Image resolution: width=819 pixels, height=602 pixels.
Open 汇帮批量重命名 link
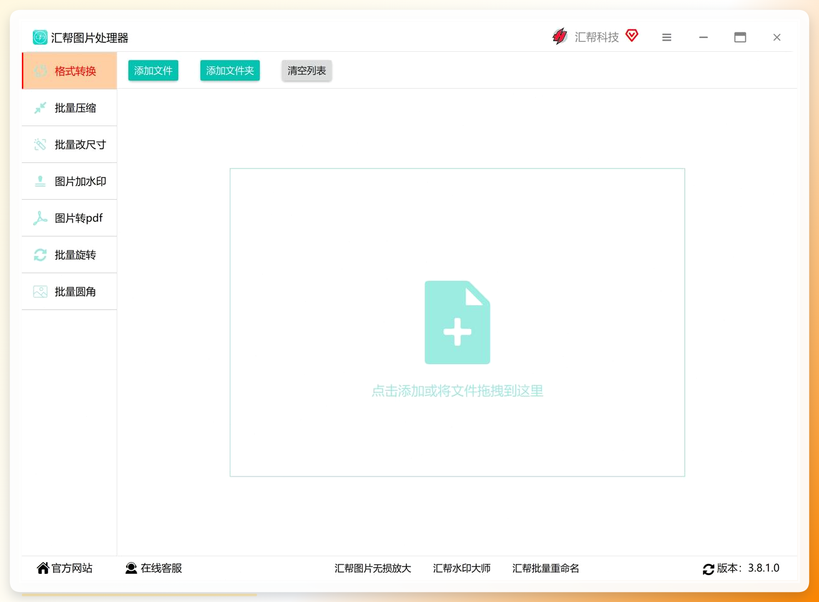pyautogui.click(x=546, y=568)
